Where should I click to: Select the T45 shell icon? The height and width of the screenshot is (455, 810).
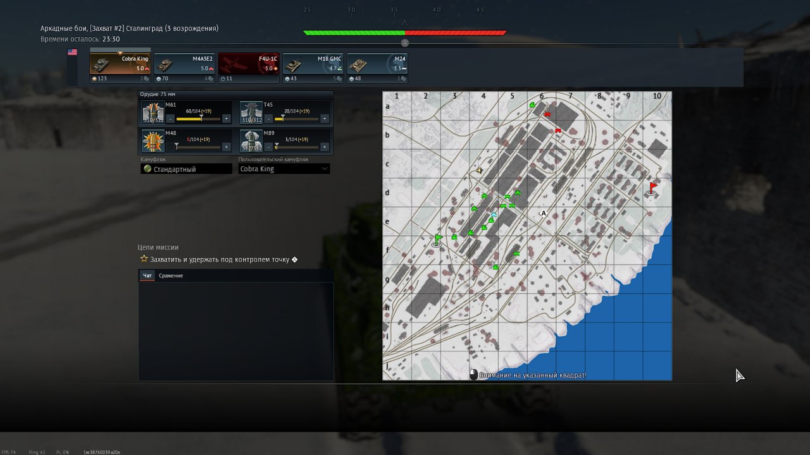coord(251,112)
